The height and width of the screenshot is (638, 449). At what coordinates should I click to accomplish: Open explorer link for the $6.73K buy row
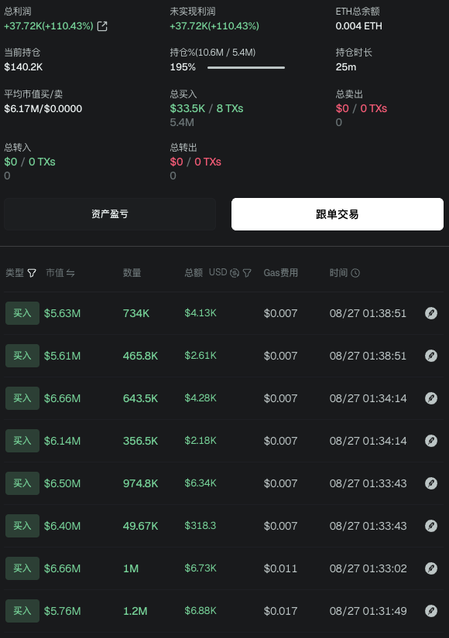click(x=431, y=568)
